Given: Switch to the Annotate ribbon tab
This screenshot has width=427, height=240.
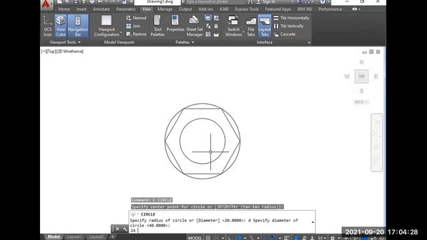Looking at the screenshot, I should tap(101, 9).
